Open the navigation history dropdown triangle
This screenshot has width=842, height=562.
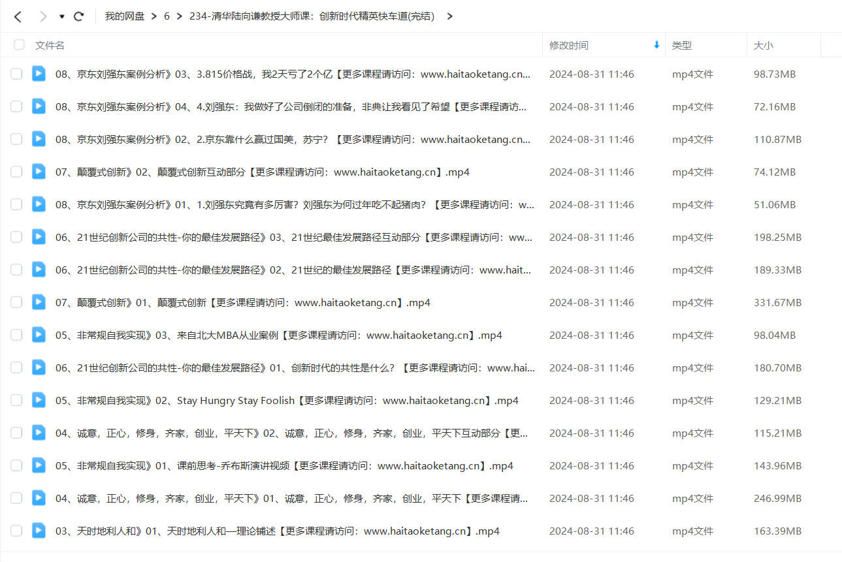point(61,16)
